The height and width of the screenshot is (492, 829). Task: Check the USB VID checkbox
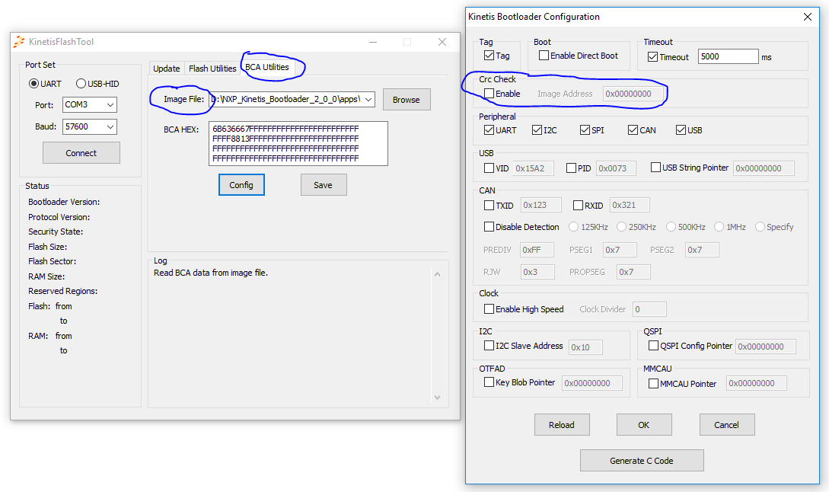point(489,168)
